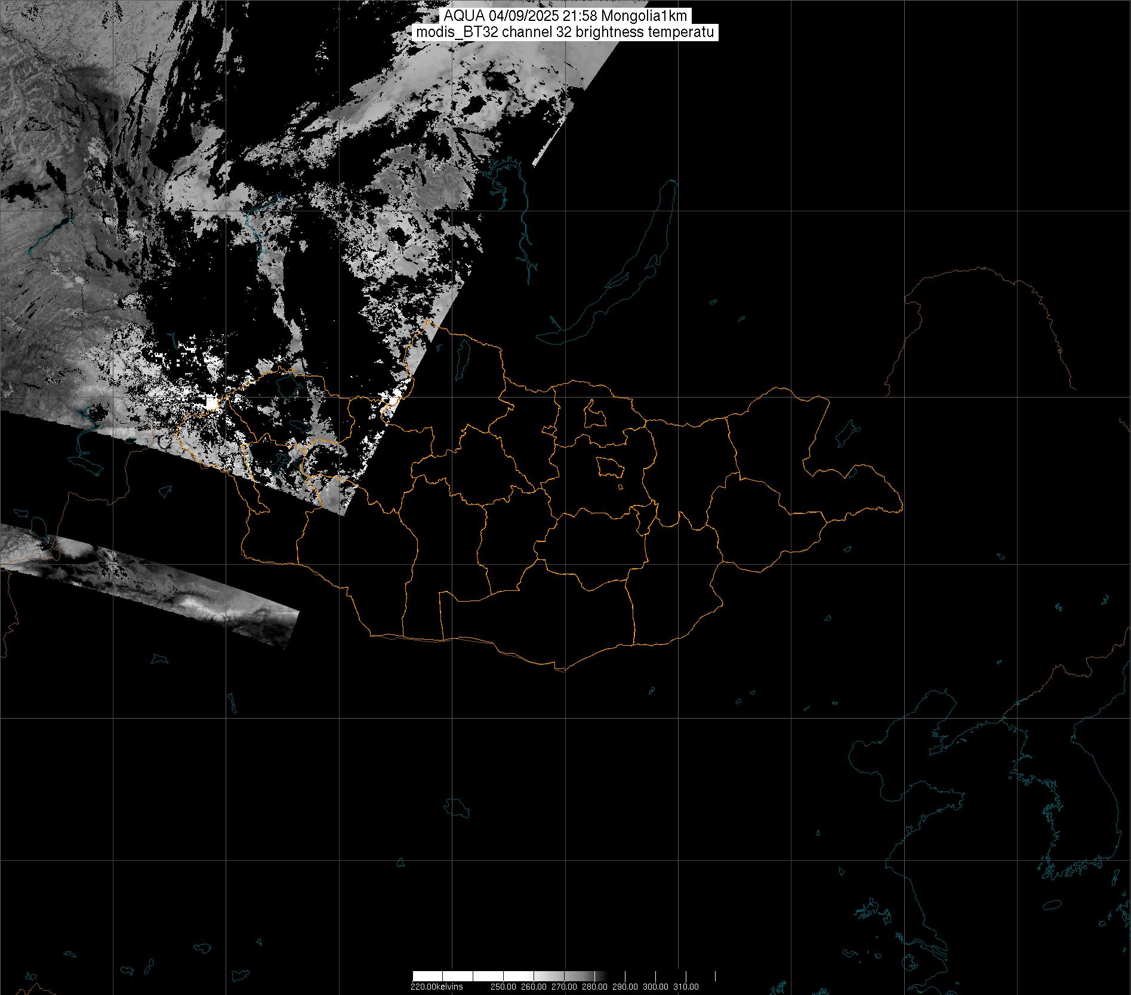Click the 220.00 kelvins colorbar label
1131x995 pixels.
coord(436,987)
